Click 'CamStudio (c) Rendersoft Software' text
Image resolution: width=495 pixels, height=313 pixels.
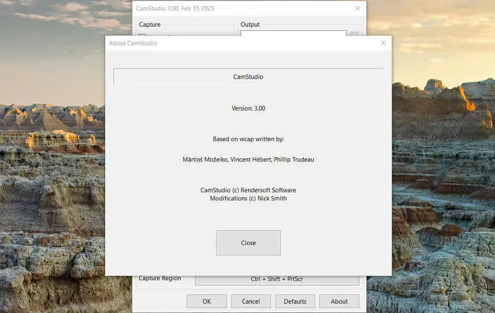coord(249,190)
